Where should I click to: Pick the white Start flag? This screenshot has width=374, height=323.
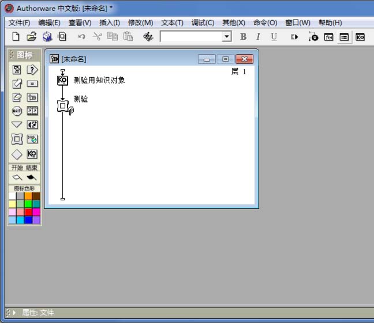(x=17, y=177)
